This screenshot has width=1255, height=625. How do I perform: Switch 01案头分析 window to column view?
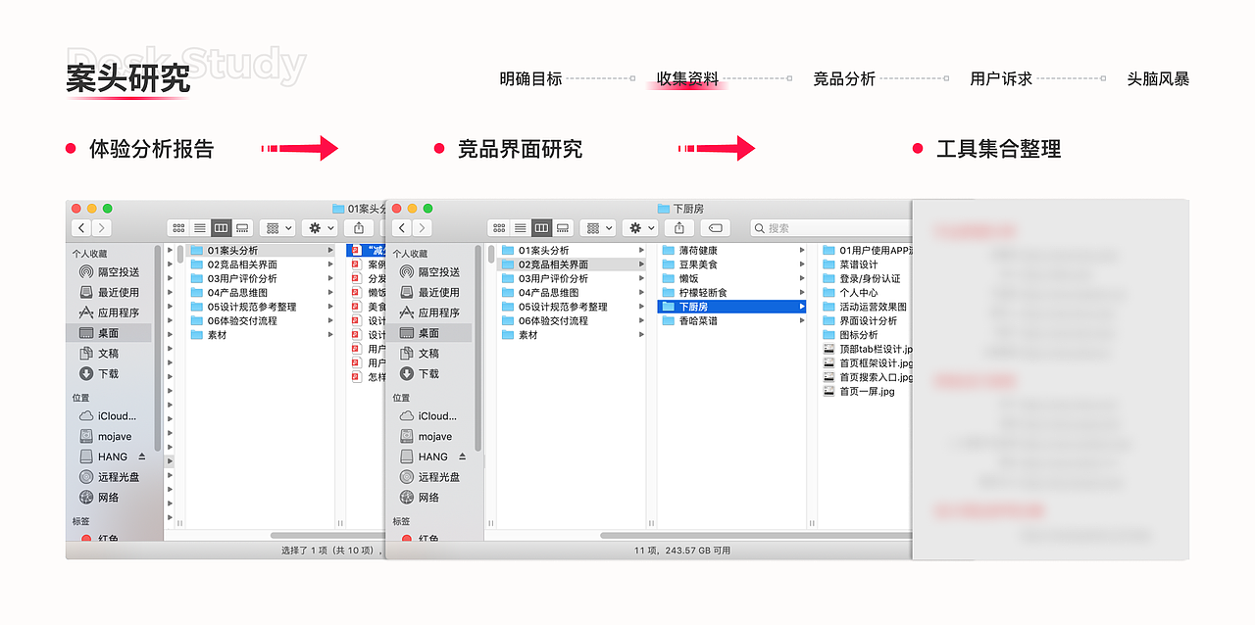tap(221, 227)
